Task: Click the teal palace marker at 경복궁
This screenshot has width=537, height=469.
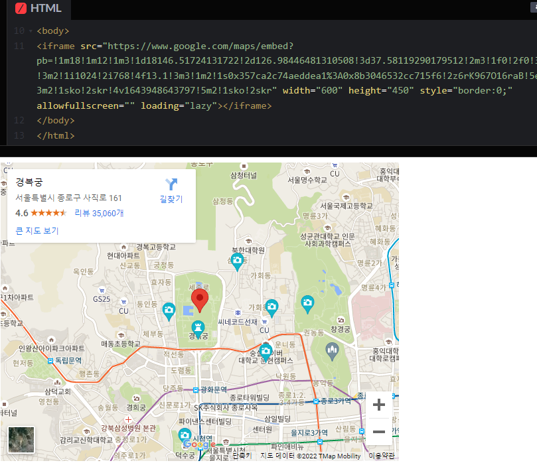Action: pyautogui.click(x=198, y=329)
